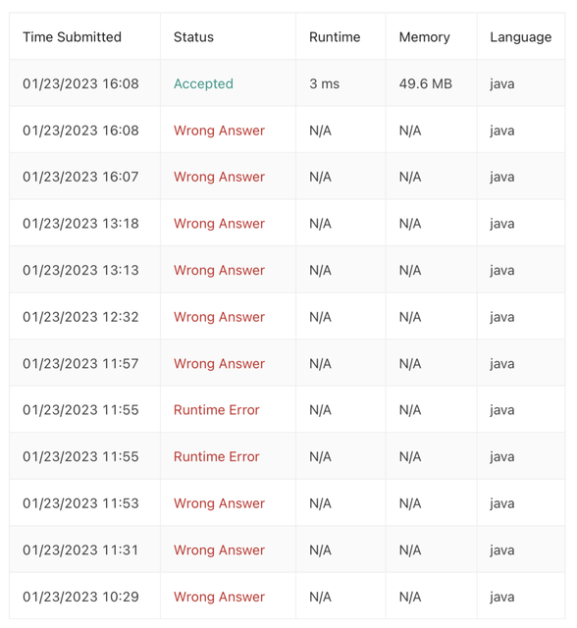Open the Wrong Answer submitted at 13:18

pos(219,224)
